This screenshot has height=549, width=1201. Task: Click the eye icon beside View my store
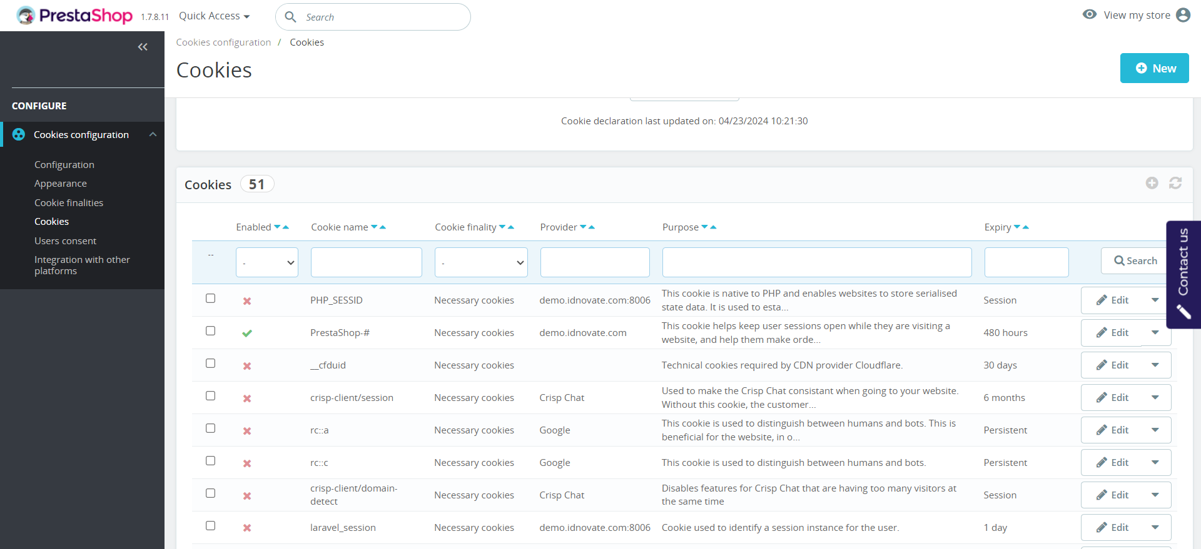1090,14
